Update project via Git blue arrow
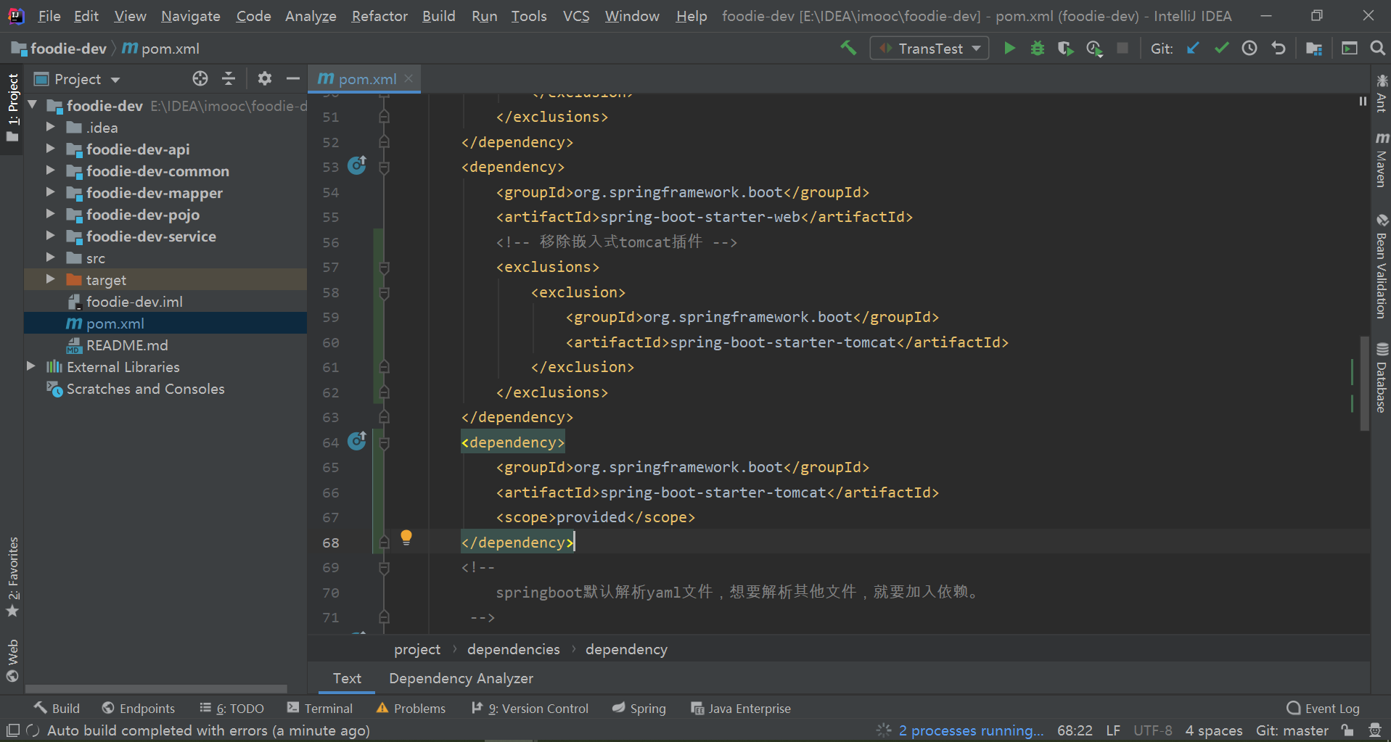 pos(1192,48)
